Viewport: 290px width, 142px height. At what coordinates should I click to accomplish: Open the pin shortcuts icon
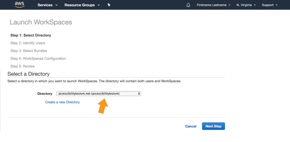click(109, 5)
